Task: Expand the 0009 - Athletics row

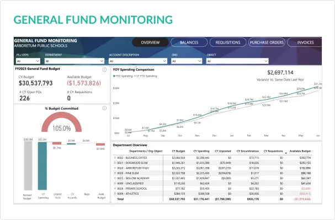Action: pyautogui.click(x=115, y=194)
